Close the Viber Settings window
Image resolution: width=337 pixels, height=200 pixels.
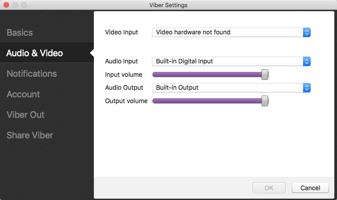6,5
